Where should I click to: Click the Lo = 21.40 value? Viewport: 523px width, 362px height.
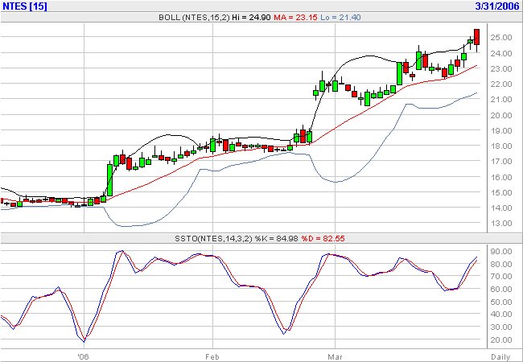coord(340,18)
